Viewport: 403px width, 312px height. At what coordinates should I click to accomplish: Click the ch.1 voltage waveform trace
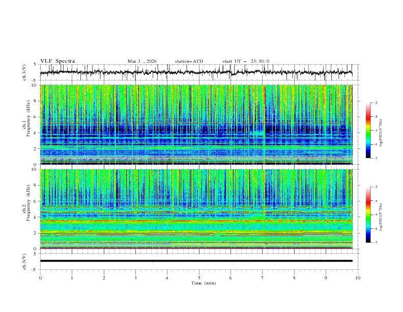[196, 72]
